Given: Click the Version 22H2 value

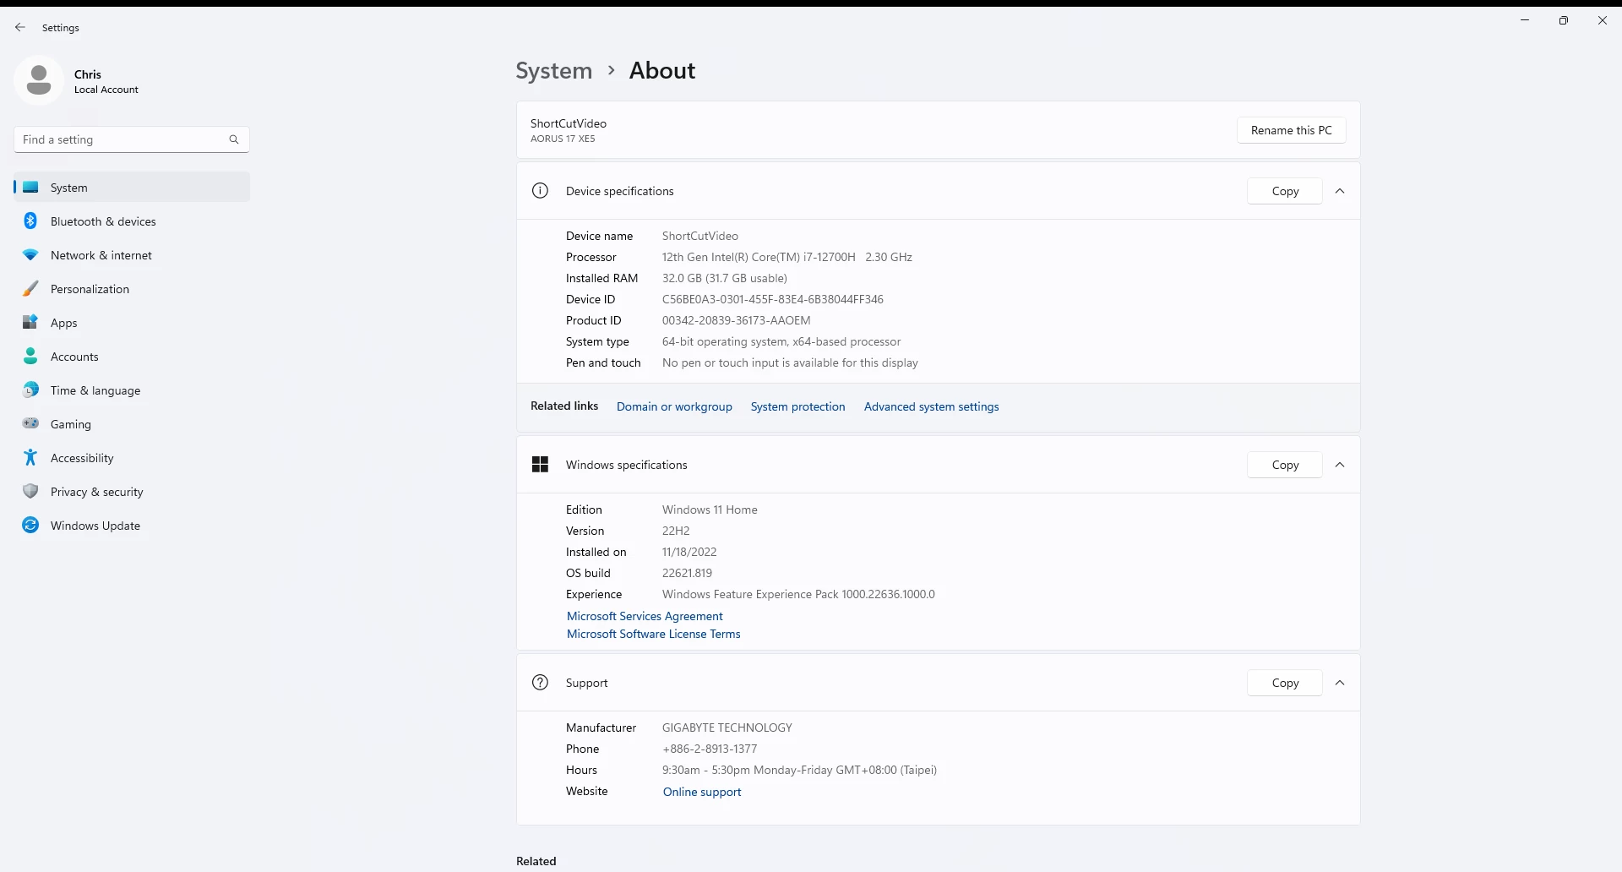Looking at the screenshot, I should coord(676,531).
